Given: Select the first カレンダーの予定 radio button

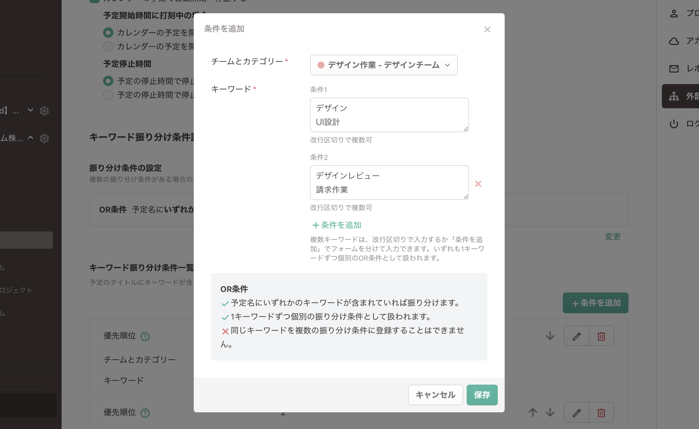Looking at the screenshot, I should pos(108,33).
